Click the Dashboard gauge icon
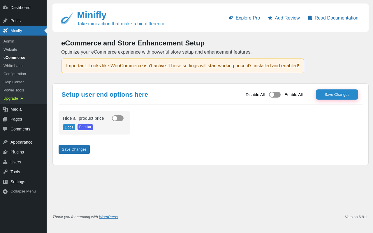 pyautogui.click(x=5, y=8)
